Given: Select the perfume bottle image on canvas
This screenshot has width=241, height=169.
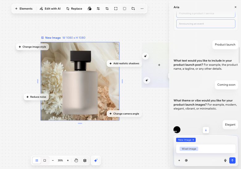Looking at the screenshot, I should 80,81.
